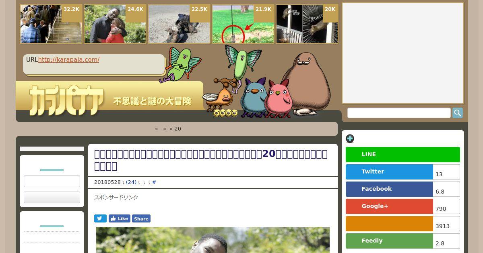Image resolution: width=483 pixels, height=253 pixels.
Task: Click the blue bird mascot
Action: (x=254, y=98)
